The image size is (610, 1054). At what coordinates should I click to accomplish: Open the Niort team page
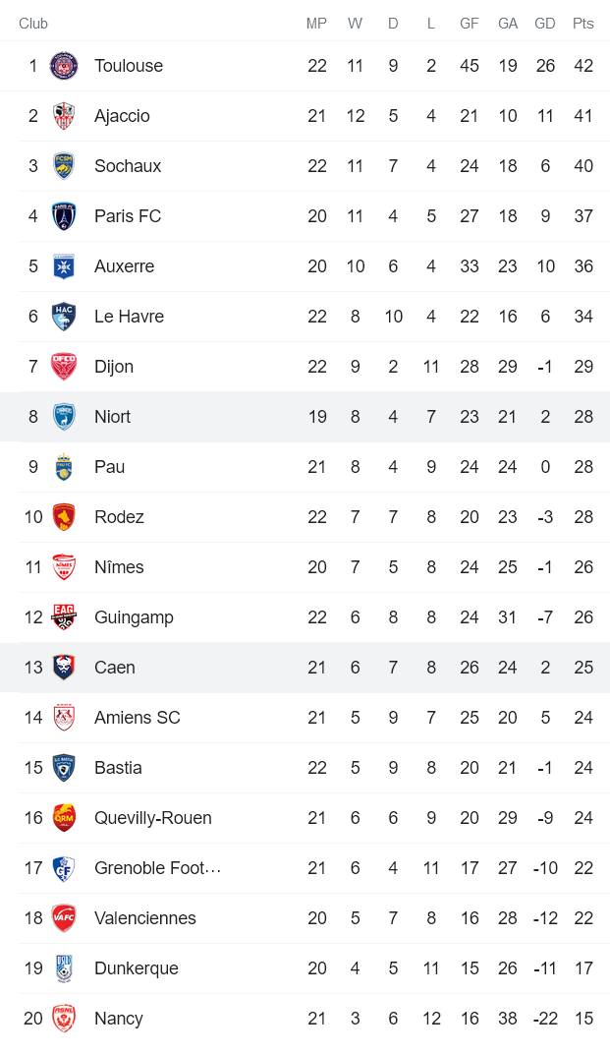112,416
